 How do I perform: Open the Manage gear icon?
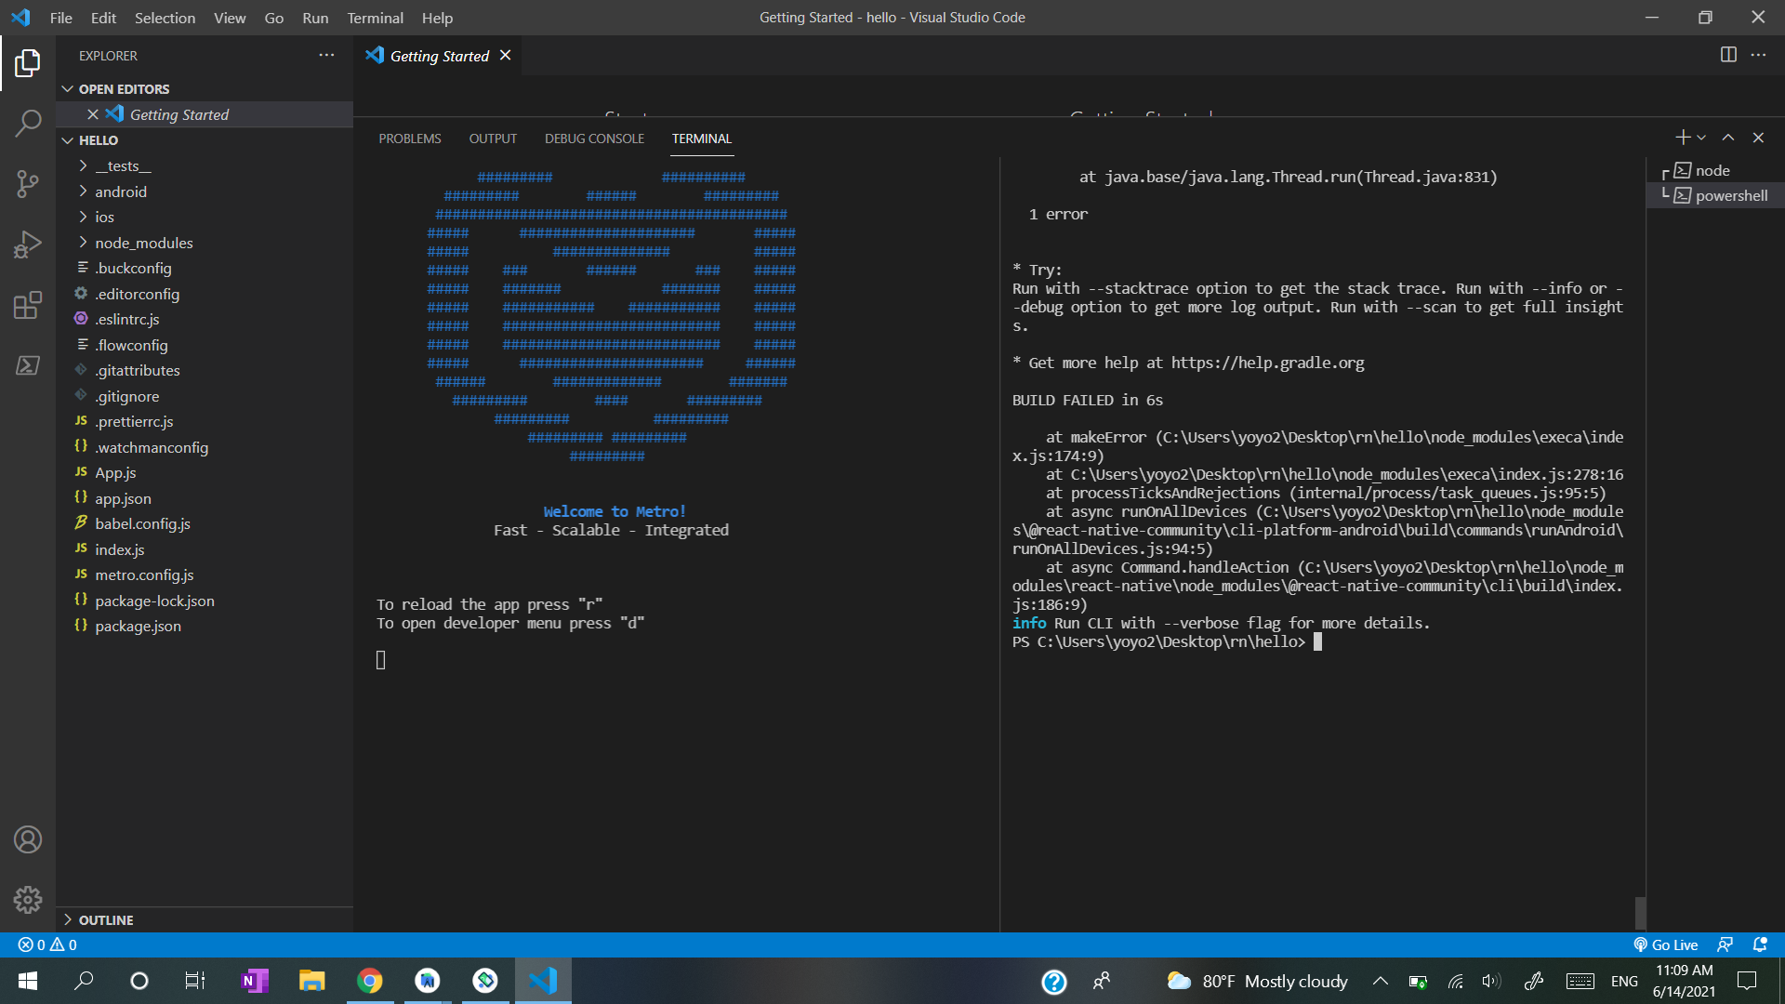(x=28, y=899)
